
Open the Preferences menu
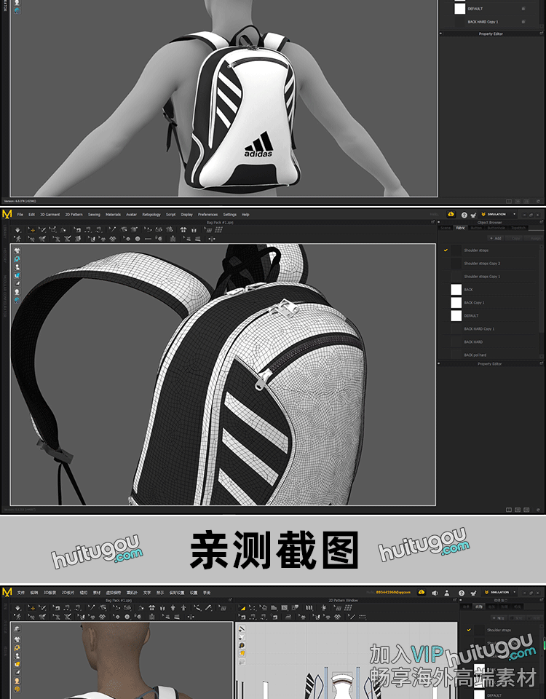tap(207, 214)
